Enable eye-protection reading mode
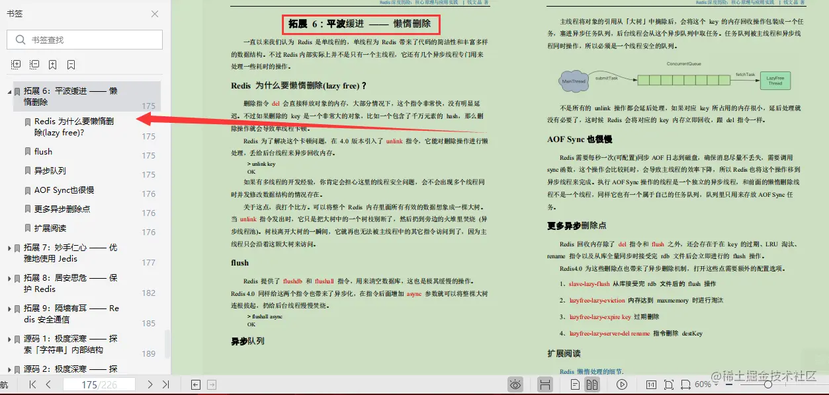The height and width of the screenshot is (395, 829). coord(515,384)
